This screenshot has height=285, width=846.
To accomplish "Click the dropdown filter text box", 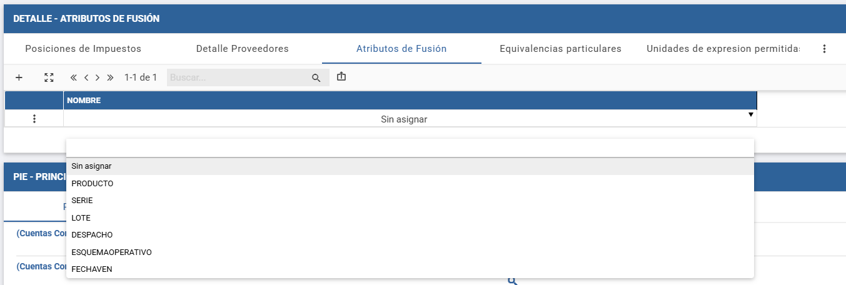I will (410, 148).
